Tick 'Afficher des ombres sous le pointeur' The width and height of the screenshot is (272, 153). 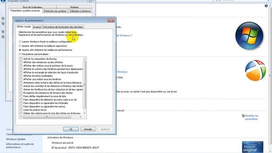click(x=21, y=65)
